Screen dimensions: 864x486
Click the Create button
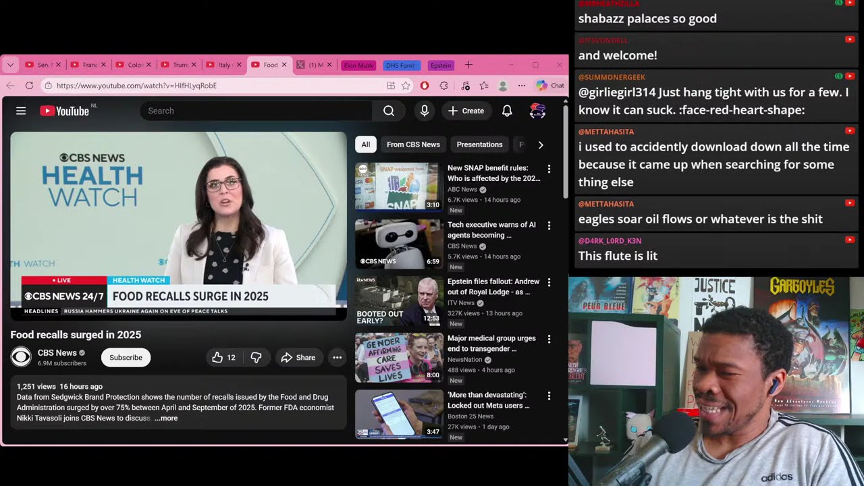coord(466,111)
